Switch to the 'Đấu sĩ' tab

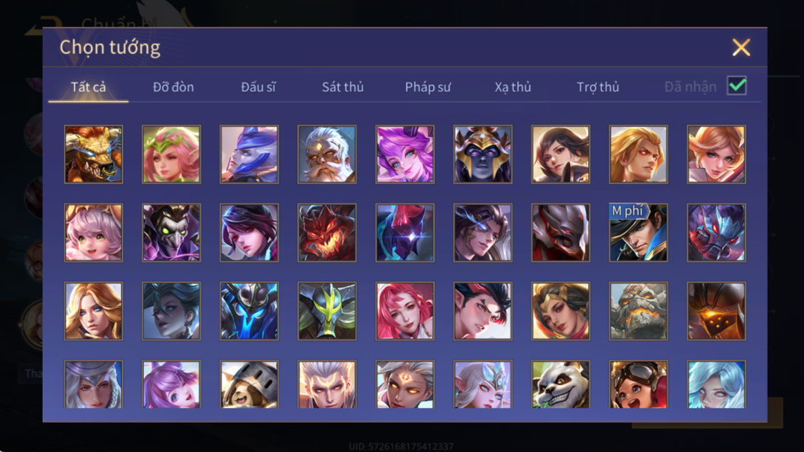[x=259, y=87]
